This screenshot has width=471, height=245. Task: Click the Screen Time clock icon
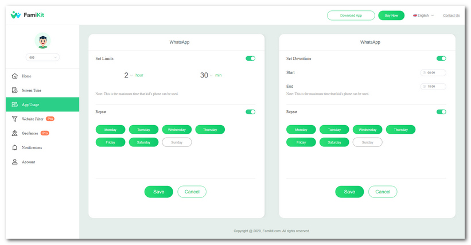[x=14, y=91]
